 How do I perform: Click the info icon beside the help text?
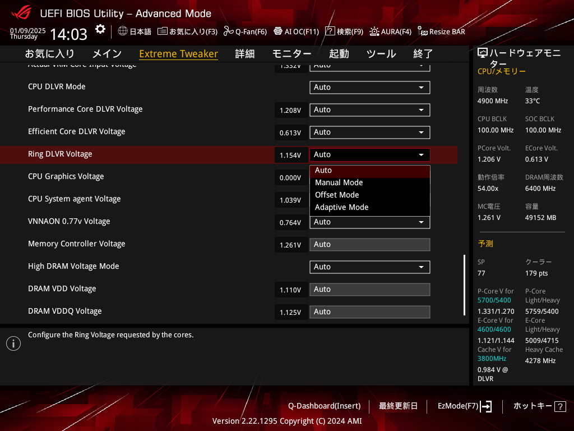click(13, 343)
